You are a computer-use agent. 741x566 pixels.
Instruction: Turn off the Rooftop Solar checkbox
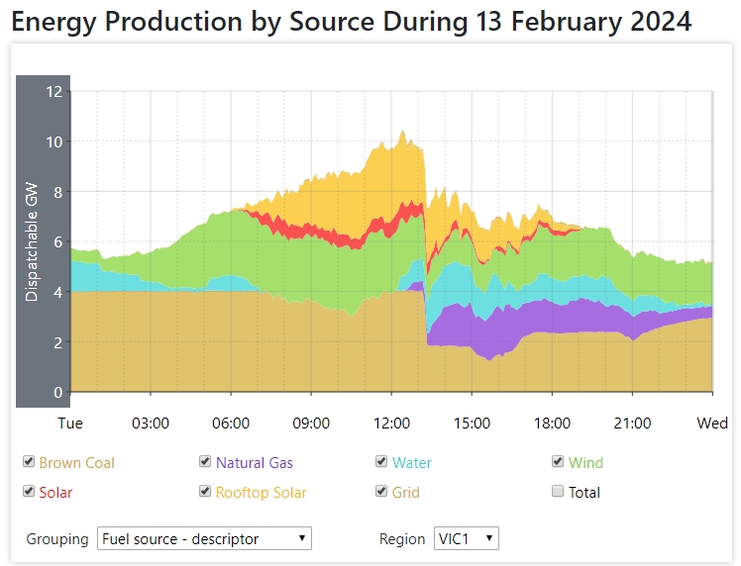click(205, 492)
